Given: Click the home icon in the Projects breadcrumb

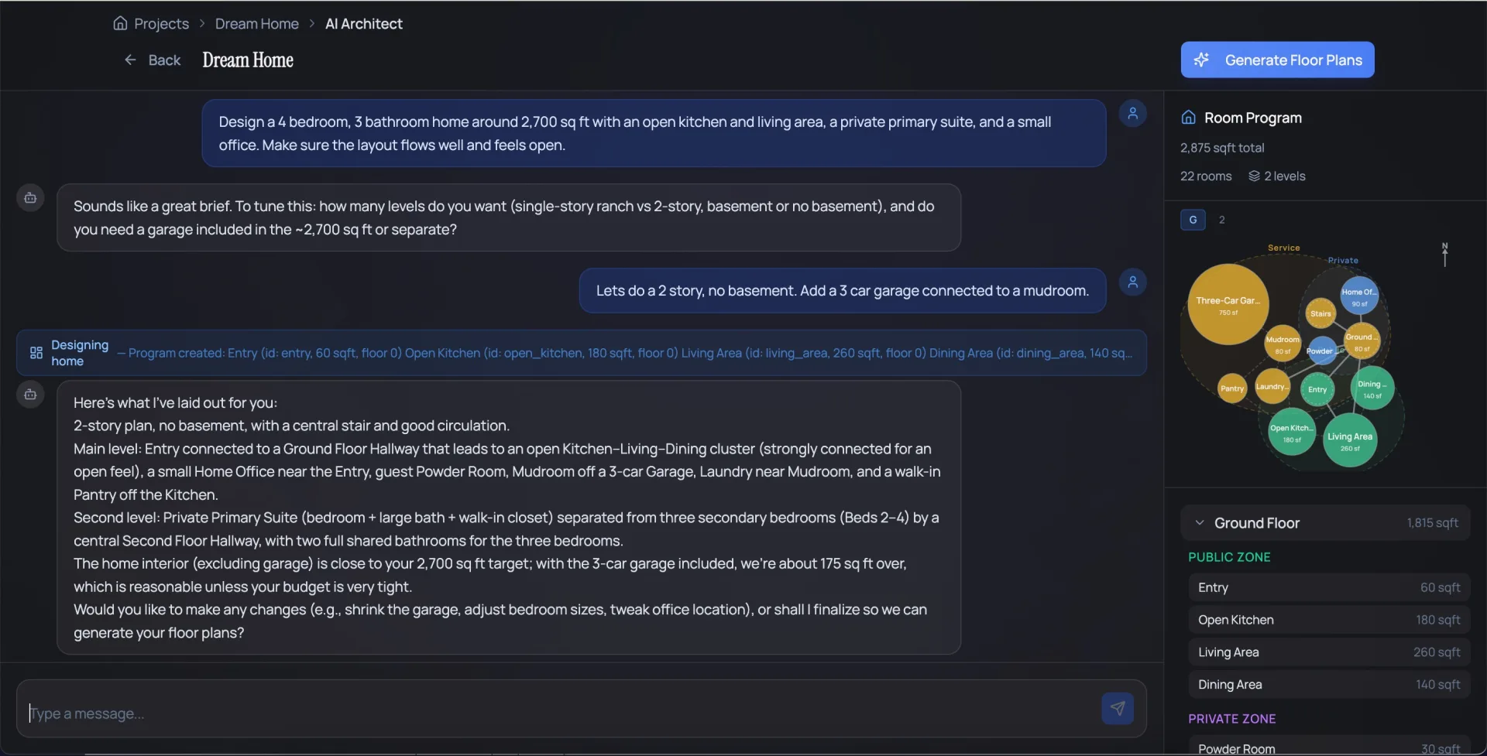Looking at the screenshot, I should click(121, 23).
